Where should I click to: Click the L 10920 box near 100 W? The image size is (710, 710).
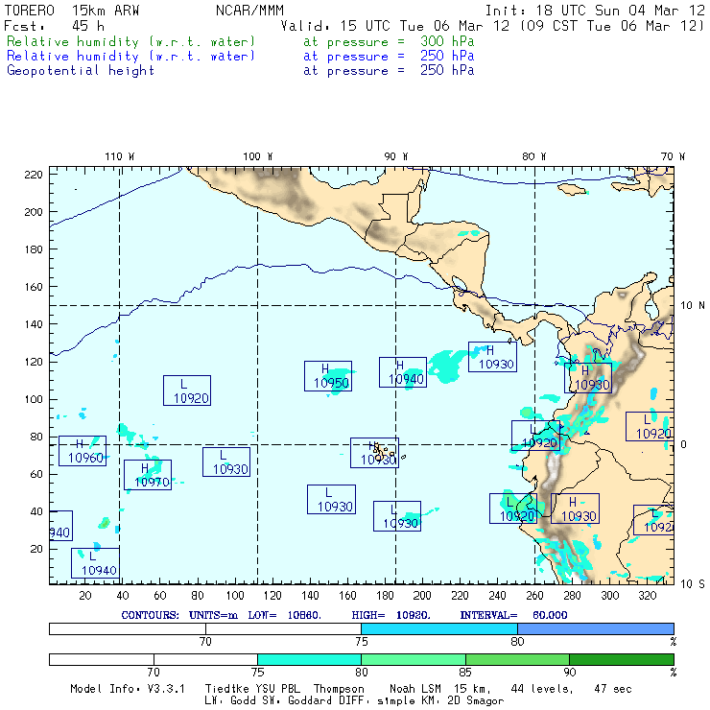coord(187,390)
